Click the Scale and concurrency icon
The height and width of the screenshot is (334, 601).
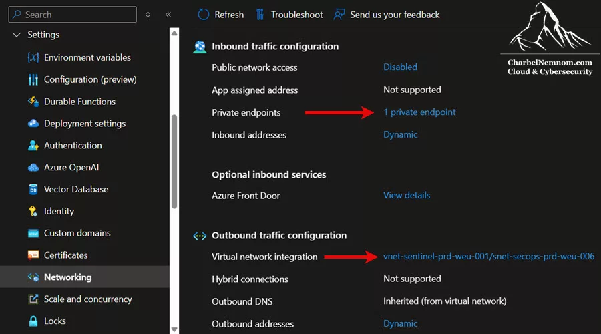click(33, 299)
